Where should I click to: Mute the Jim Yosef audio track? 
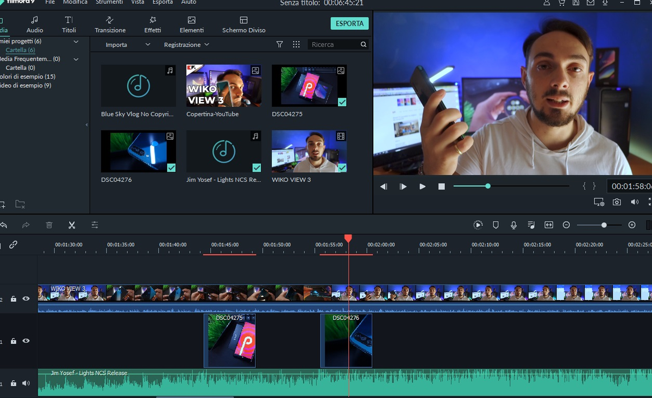tap(26, 383)
